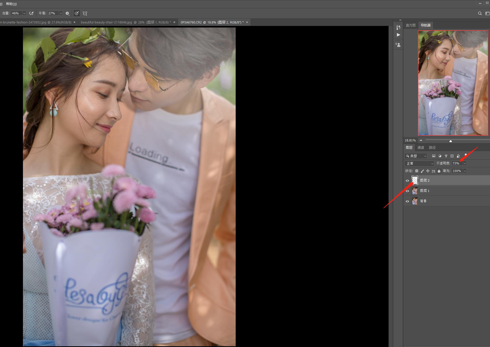Switch to the 通道 channels tab
This screenshot has height=347, width=490.
coord(421,148)
